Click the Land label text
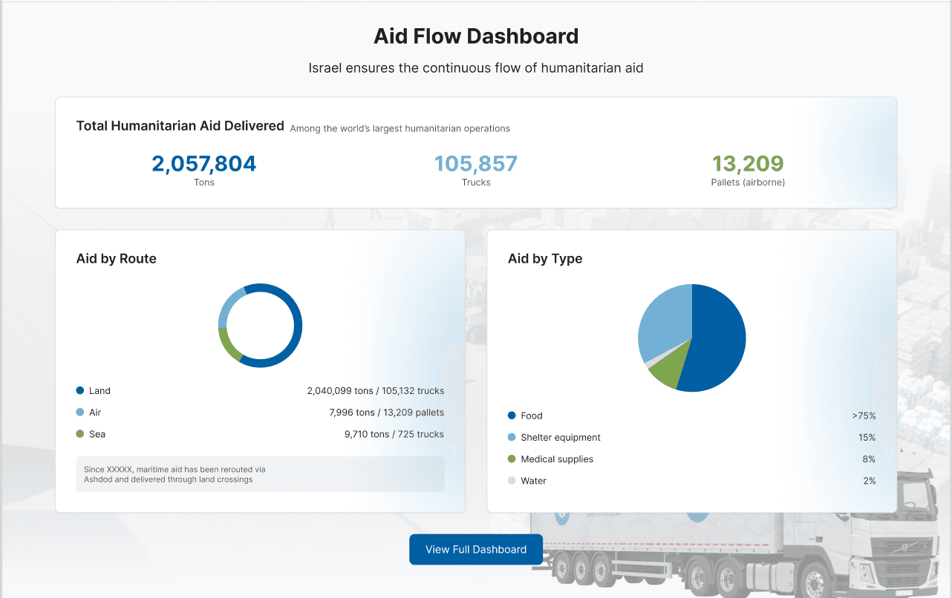 click(100, 390)
